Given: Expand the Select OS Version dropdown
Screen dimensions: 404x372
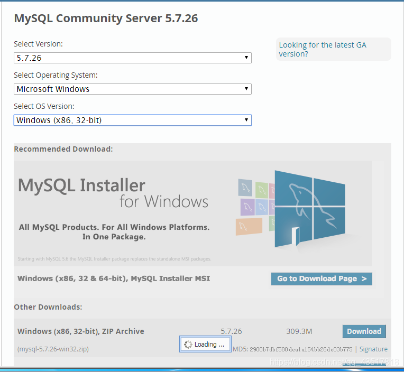Looking at the screenshot, I should (x=132, y=120).
